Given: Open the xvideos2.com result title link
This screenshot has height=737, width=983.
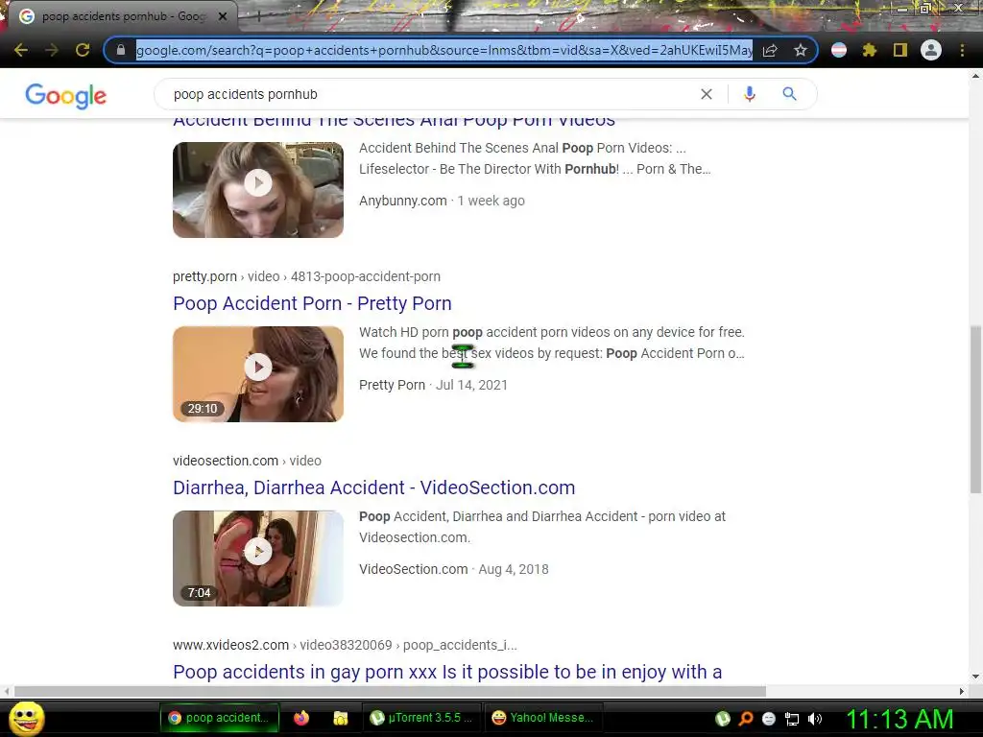Looking at the screenshot, I should [x=447, y=672].
